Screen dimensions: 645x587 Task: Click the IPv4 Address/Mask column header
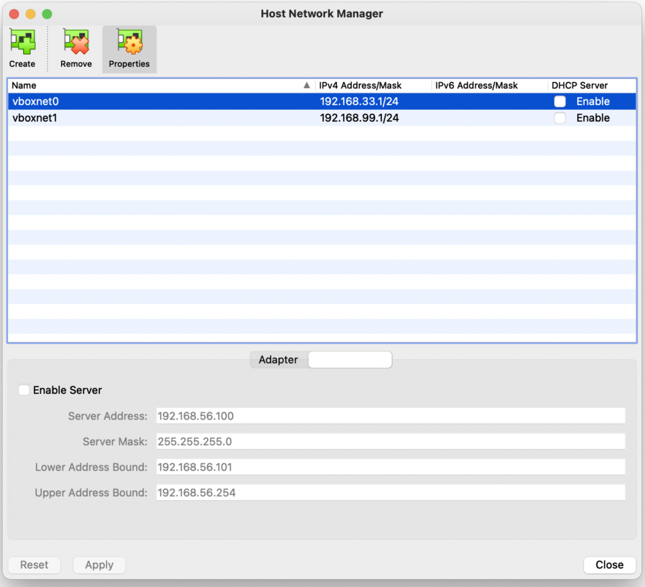tap(374, 85)
